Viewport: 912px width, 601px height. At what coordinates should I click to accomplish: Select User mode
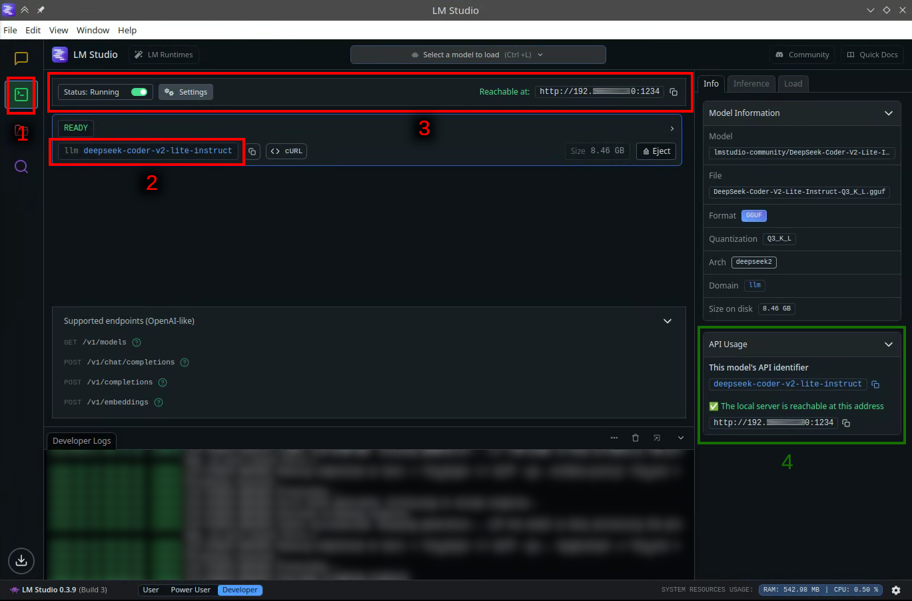(151, 590)
